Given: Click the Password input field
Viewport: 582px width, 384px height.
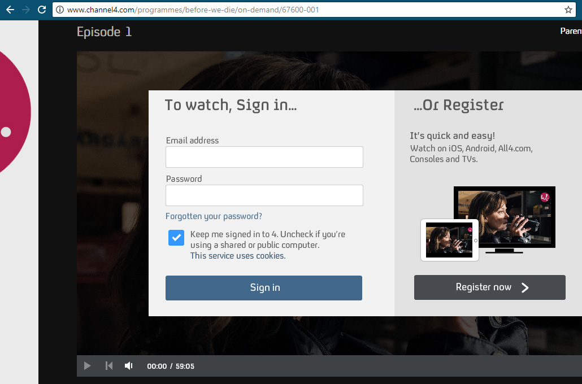Looking at the screenshot, I should click(x=264, y=195).
